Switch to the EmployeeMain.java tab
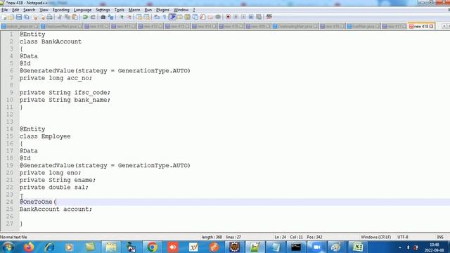 [61, 27]
